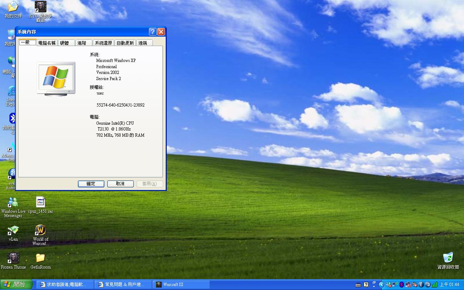The height and width of the screenshot is (290, 464).
Task: Open language bar options dropdown arrow
Action: pyautogui.click(x=374, y=285)
